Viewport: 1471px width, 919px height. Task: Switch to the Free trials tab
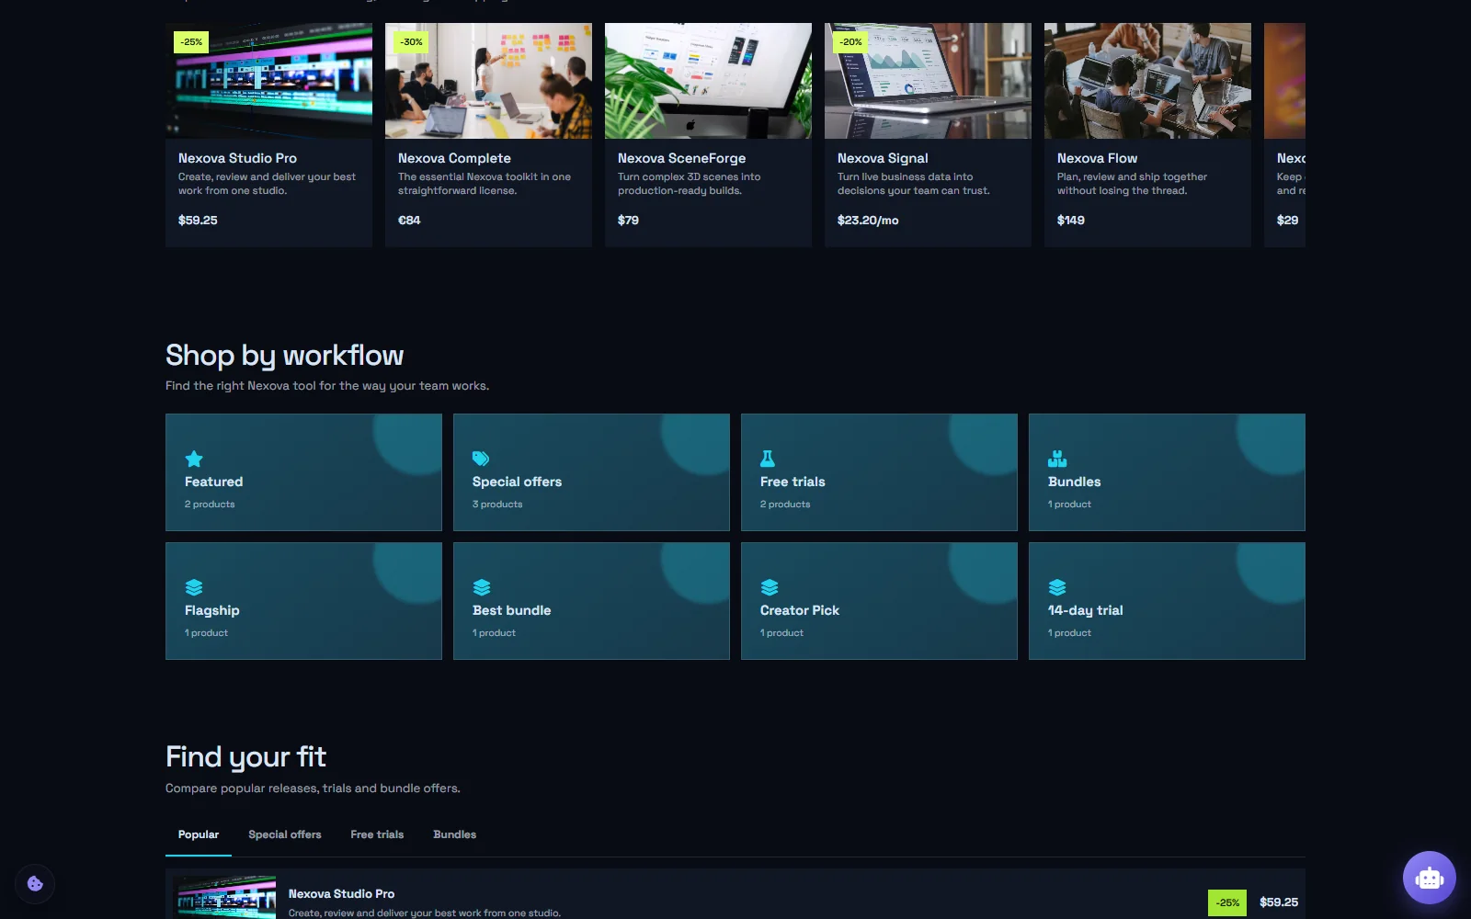(x=377, y=834)
